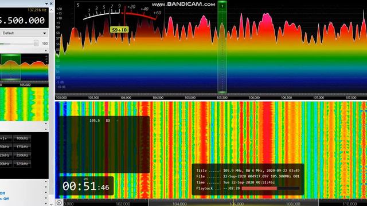Click 104.000 on the bottom span scale

pos(179,204)
